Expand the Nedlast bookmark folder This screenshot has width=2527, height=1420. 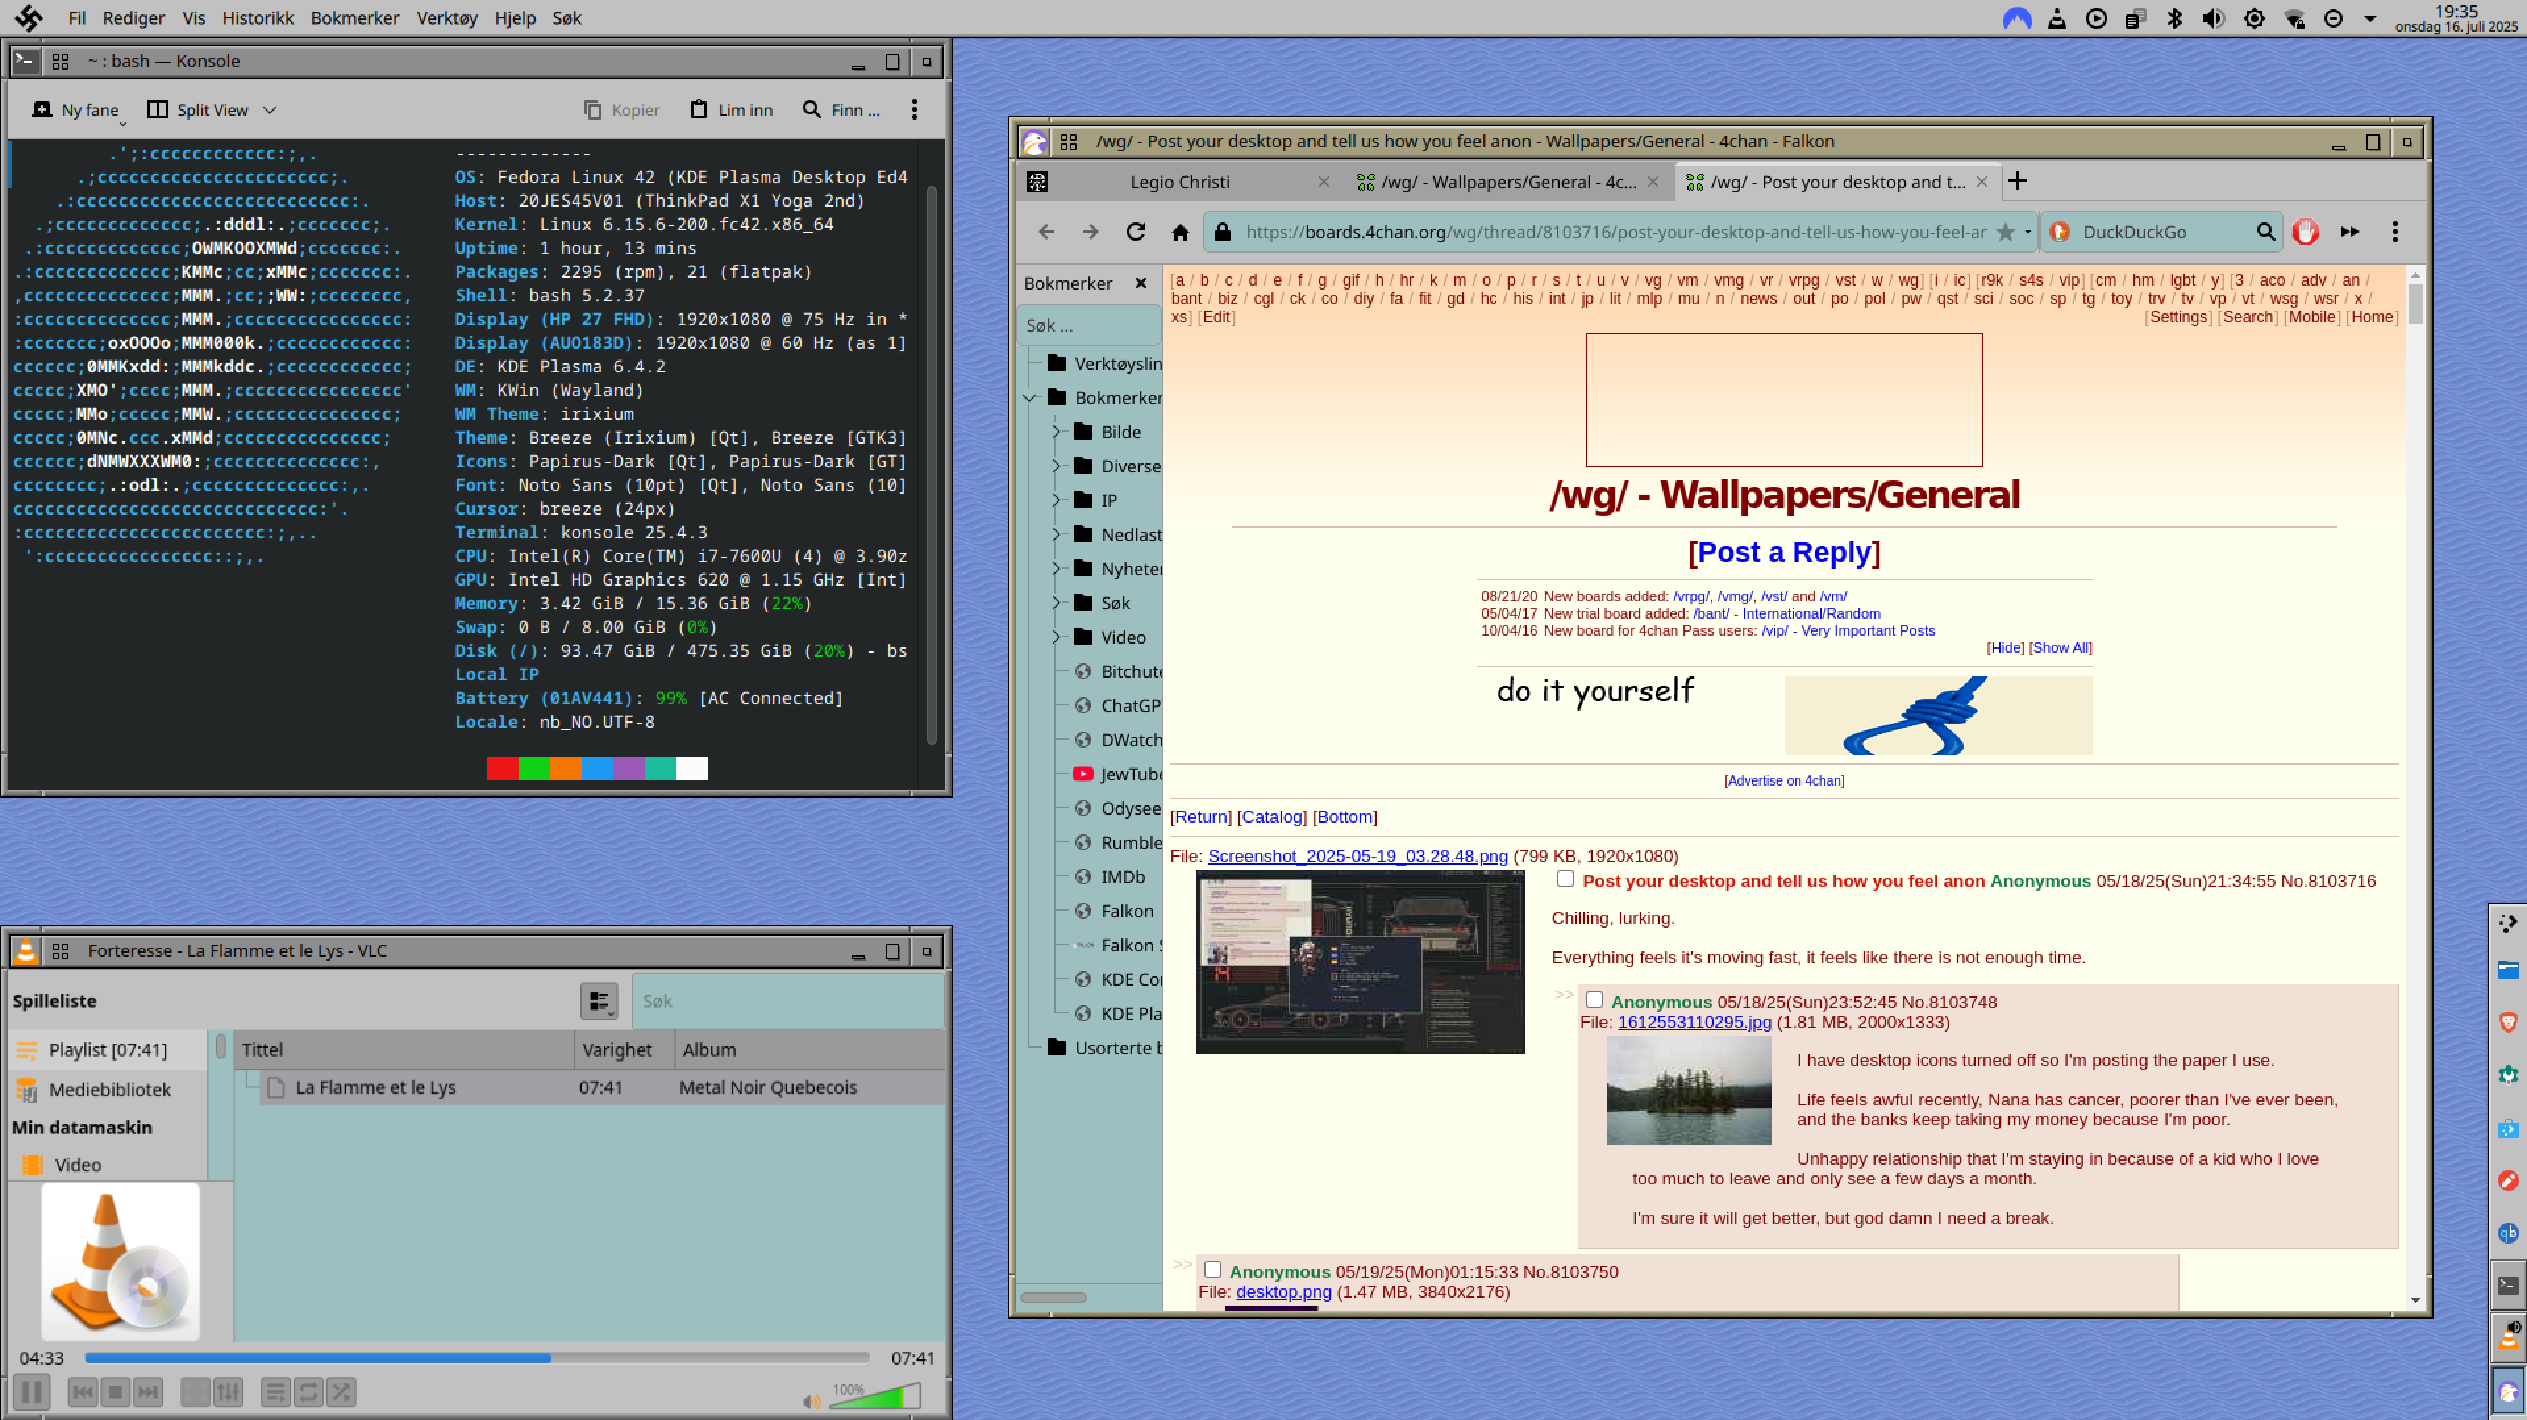(1056, 534)
